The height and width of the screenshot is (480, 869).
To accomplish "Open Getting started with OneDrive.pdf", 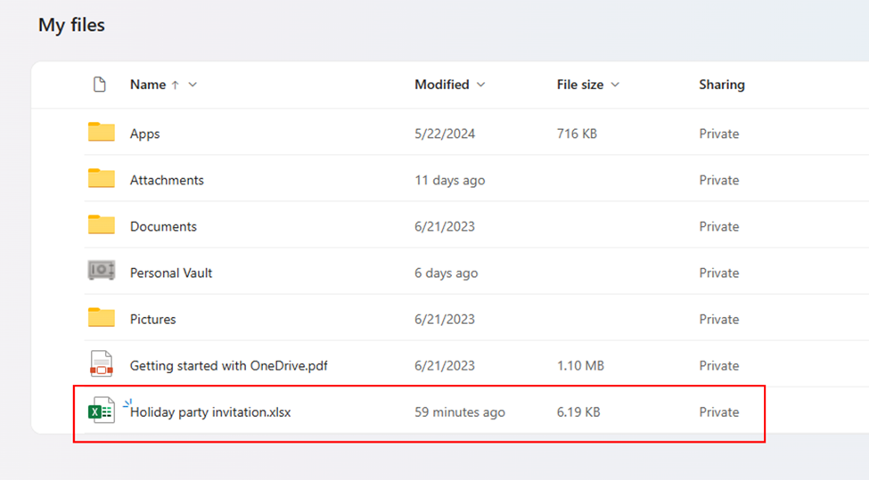I will click(x=229, y=365).
